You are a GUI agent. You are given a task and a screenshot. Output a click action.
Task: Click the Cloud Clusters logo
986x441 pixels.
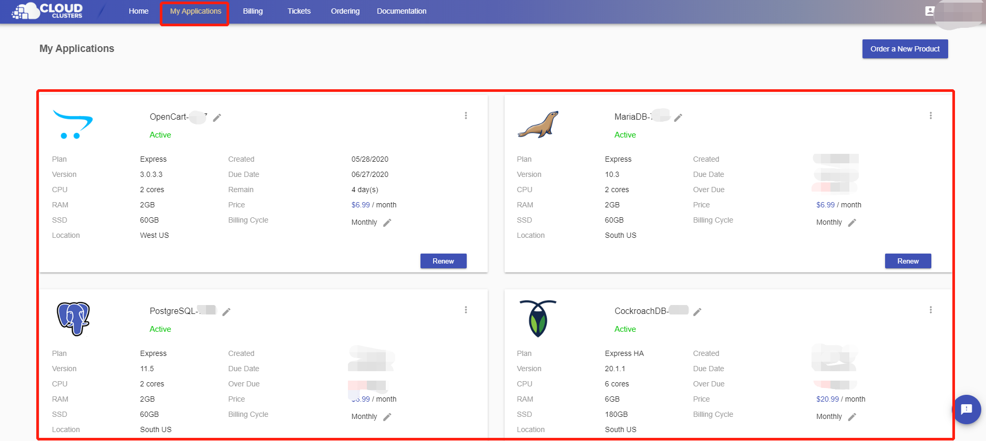coord(47,10)
